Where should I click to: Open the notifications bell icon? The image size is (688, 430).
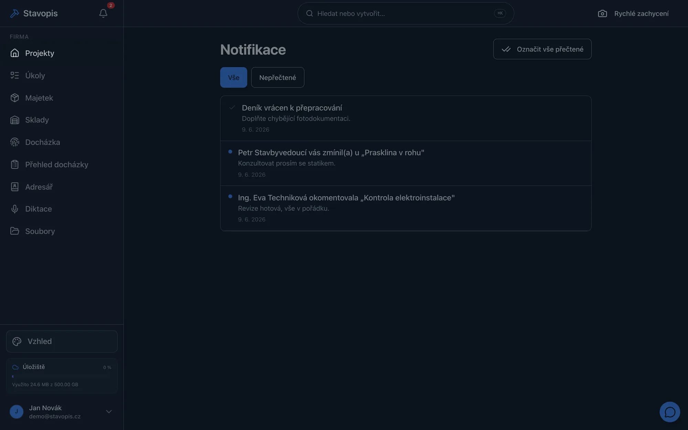[103, 13]
